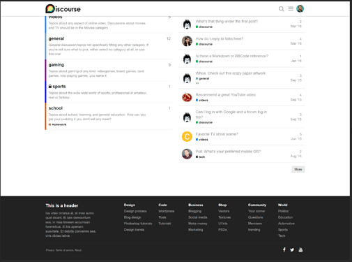Image resolution: width=352 pixels, height=262 pixels.
Task: Open the gaming category
Action: pyautogui.click(x=56, y=65)
